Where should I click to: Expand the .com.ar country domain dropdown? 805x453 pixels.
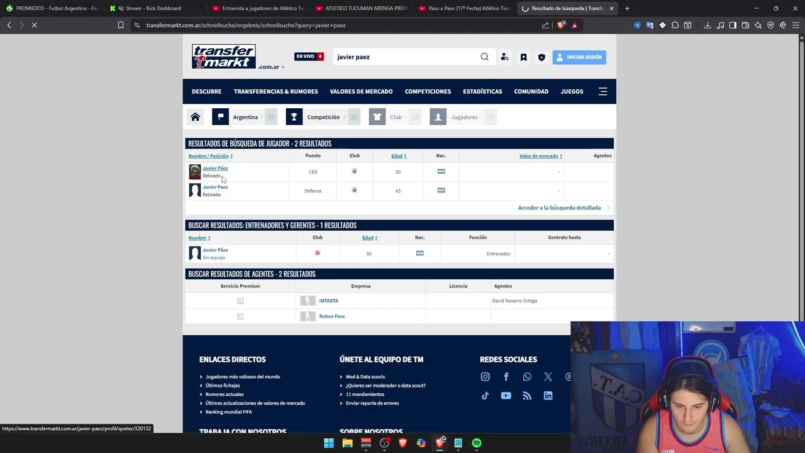click(271, 67)
